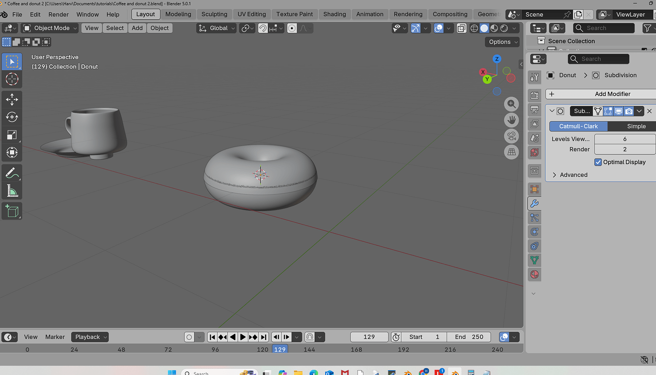Open the Object properties tab

[534, 189]
